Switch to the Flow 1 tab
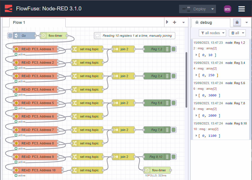This screenshot has width=252, height=180. click(x=19, y=22)
